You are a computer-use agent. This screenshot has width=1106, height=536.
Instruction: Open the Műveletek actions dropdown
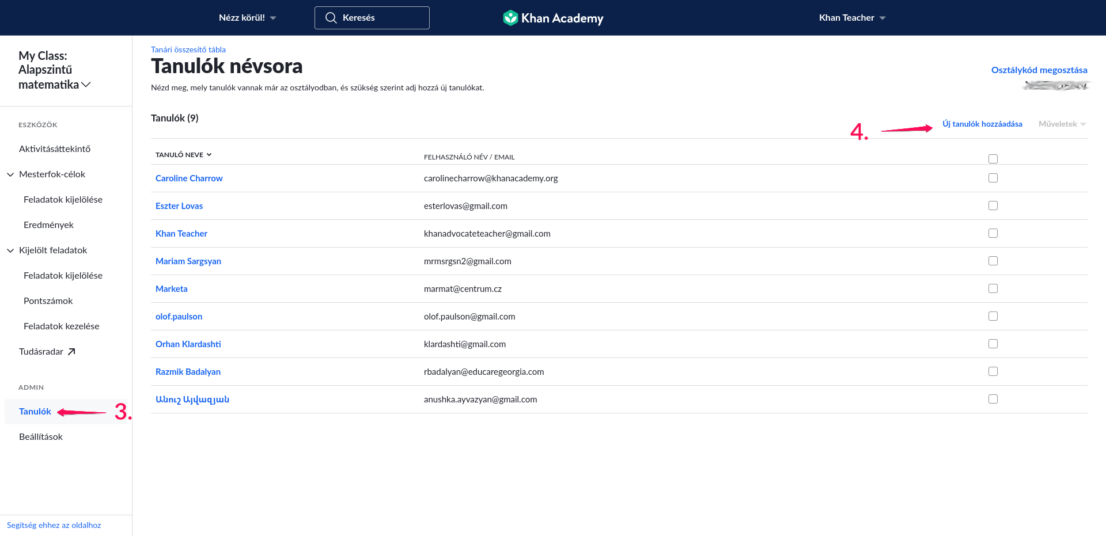click(x=1062, y=124)
